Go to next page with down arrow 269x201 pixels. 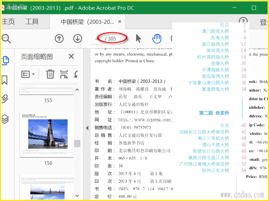coord(78,39)
